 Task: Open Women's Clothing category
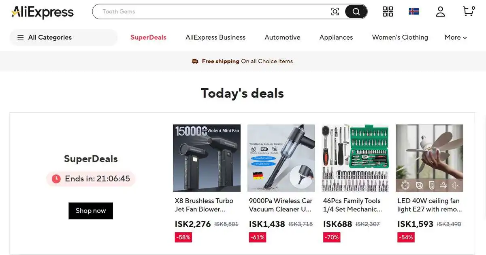pyautogui.click(x=400, y=37)
